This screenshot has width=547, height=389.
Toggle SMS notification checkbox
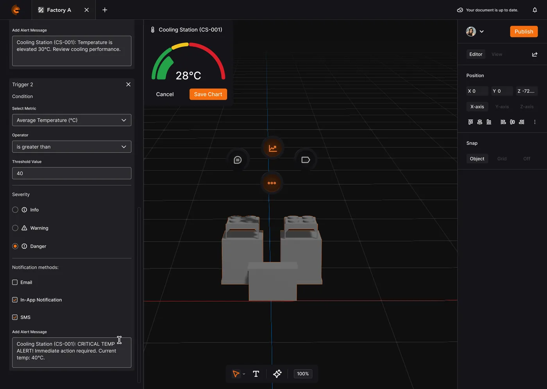(15, 317)
